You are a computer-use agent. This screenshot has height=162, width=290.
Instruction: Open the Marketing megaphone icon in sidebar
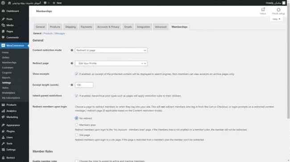tap(3, 117)
